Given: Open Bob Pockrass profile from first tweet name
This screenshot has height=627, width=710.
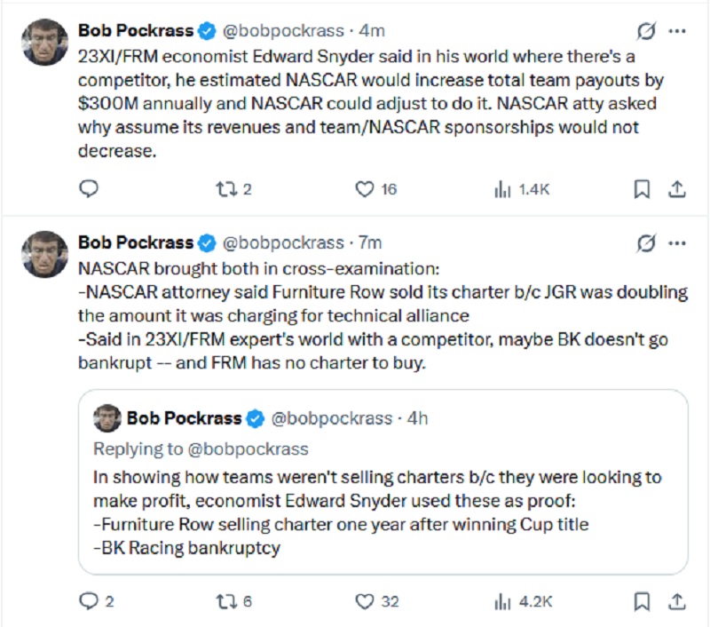Looking at the screenshot, I should pos(136,30).
